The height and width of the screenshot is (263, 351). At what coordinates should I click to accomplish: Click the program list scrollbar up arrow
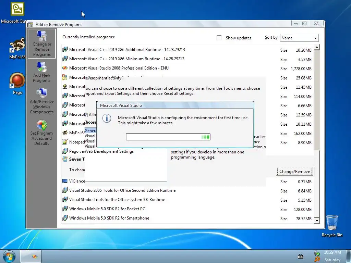[x=317, y=47]
